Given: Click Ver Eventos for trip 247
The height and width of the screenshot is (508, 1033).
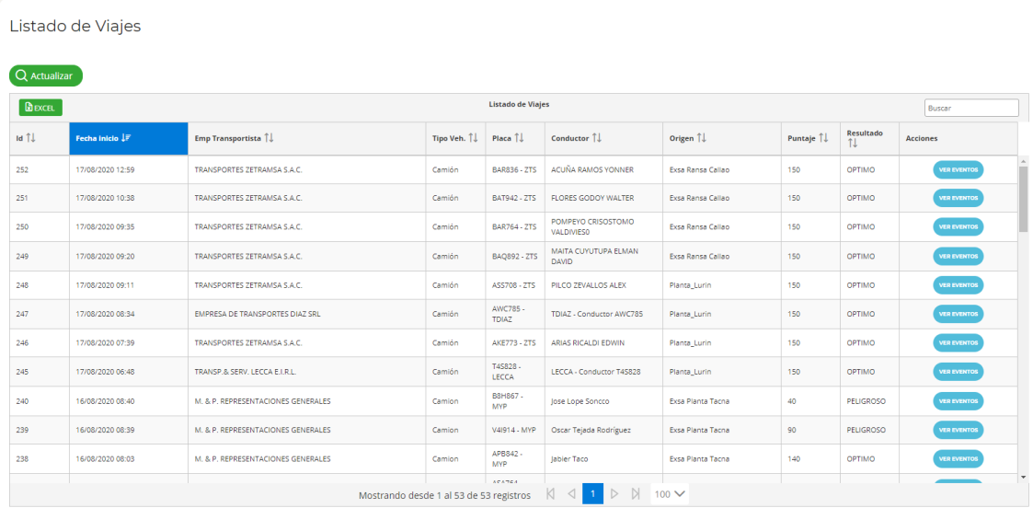Looking at the screenshot, I should 958,315.
